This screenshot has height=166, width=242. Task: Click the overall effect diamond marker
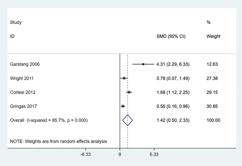pos(128,120)
